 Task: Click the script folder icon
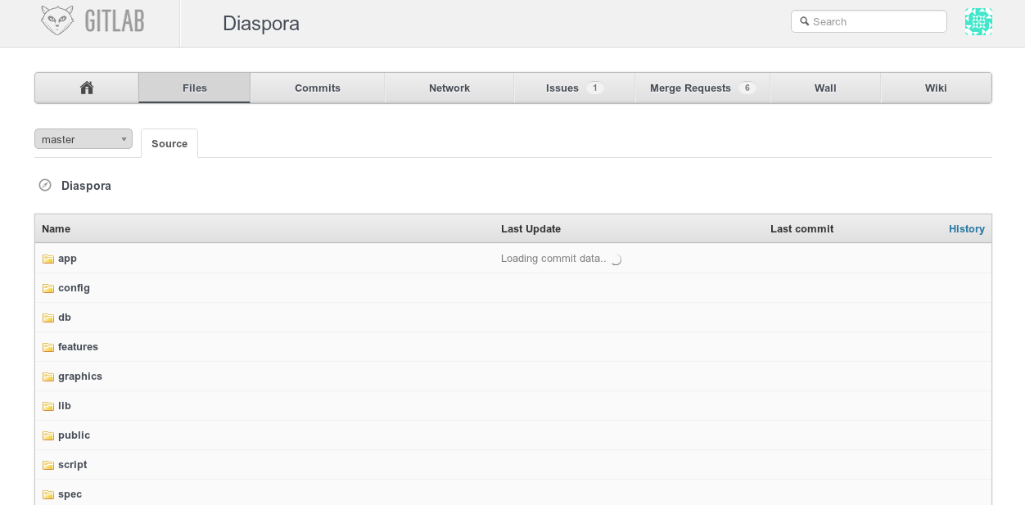48,465
